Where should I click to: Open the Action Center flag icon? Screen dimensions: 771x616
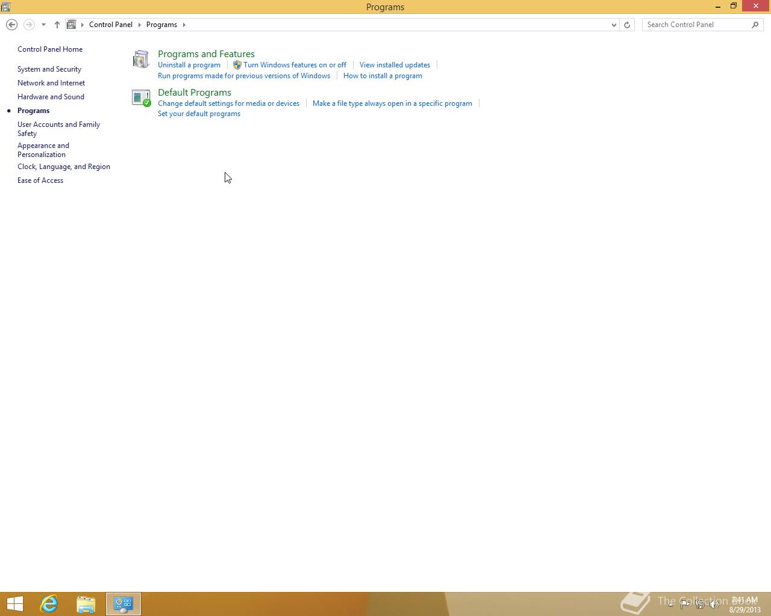pos(685,604)
